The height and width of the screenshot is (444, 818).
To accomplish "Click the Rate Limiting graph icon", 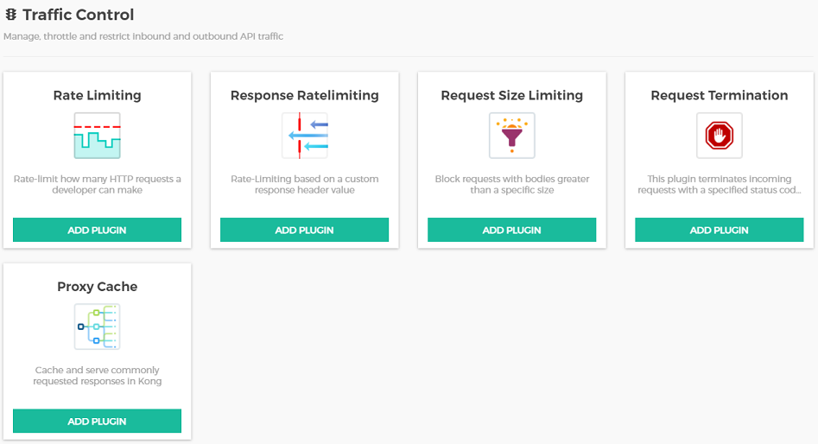I will (x=97, y=136).
